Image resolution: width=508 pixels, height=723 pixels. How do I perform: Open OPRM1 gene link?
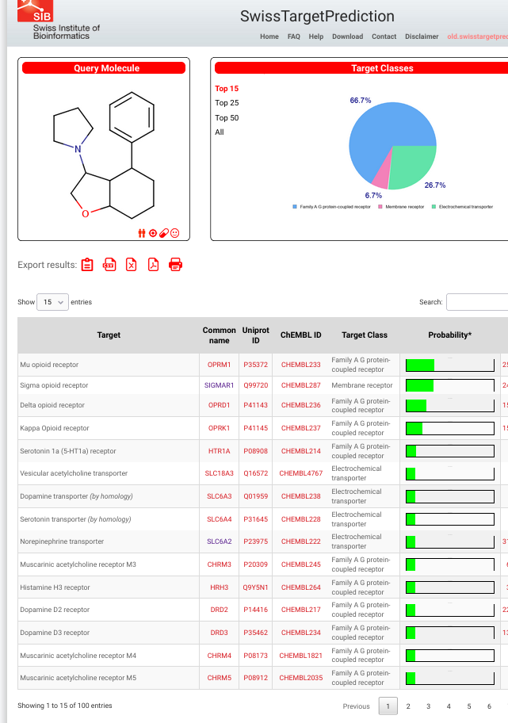click(x=219, y=365)
